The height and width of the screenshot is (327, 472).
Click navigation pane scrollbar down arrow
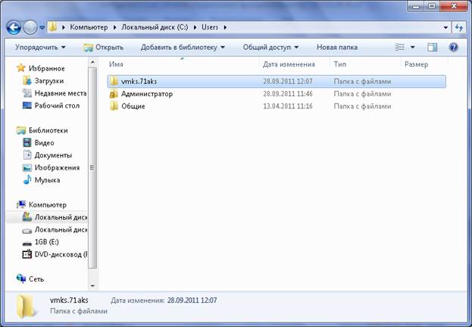(92, 286)
